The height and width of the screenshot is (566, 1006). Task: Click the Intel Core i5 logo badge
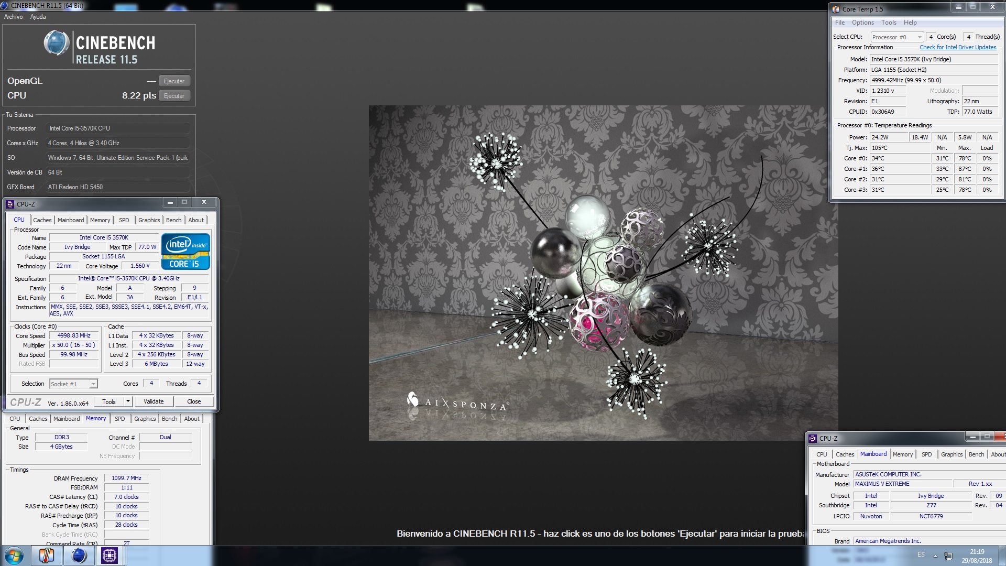(186, 252)
